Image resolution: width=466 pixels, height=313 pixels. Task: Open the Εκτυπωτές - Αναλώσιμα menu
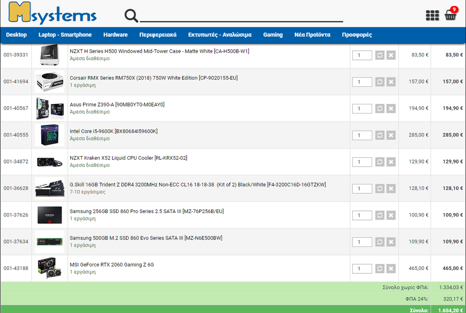coord(220,35)
